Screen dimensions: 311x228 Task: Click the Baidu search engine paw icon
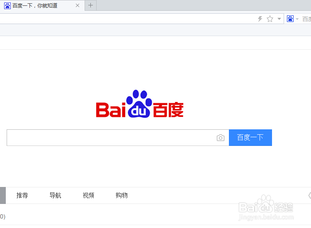coord(290,19)
